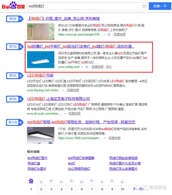
Task: Open the shield icon beside www.szfskj.com
Action: [x=87, y=67]
